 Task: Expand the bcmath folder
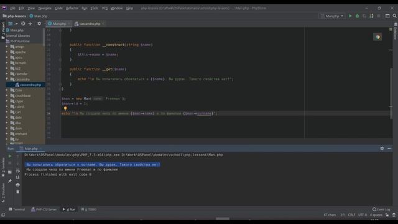point(7,63)
